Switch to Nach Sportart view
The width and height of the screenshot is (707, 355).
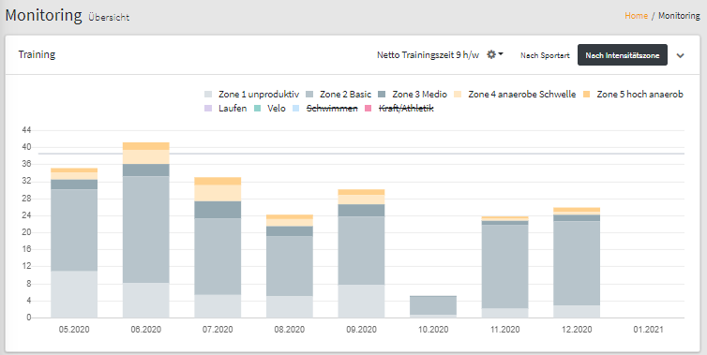pyautogui.click(x=545, y=55)
